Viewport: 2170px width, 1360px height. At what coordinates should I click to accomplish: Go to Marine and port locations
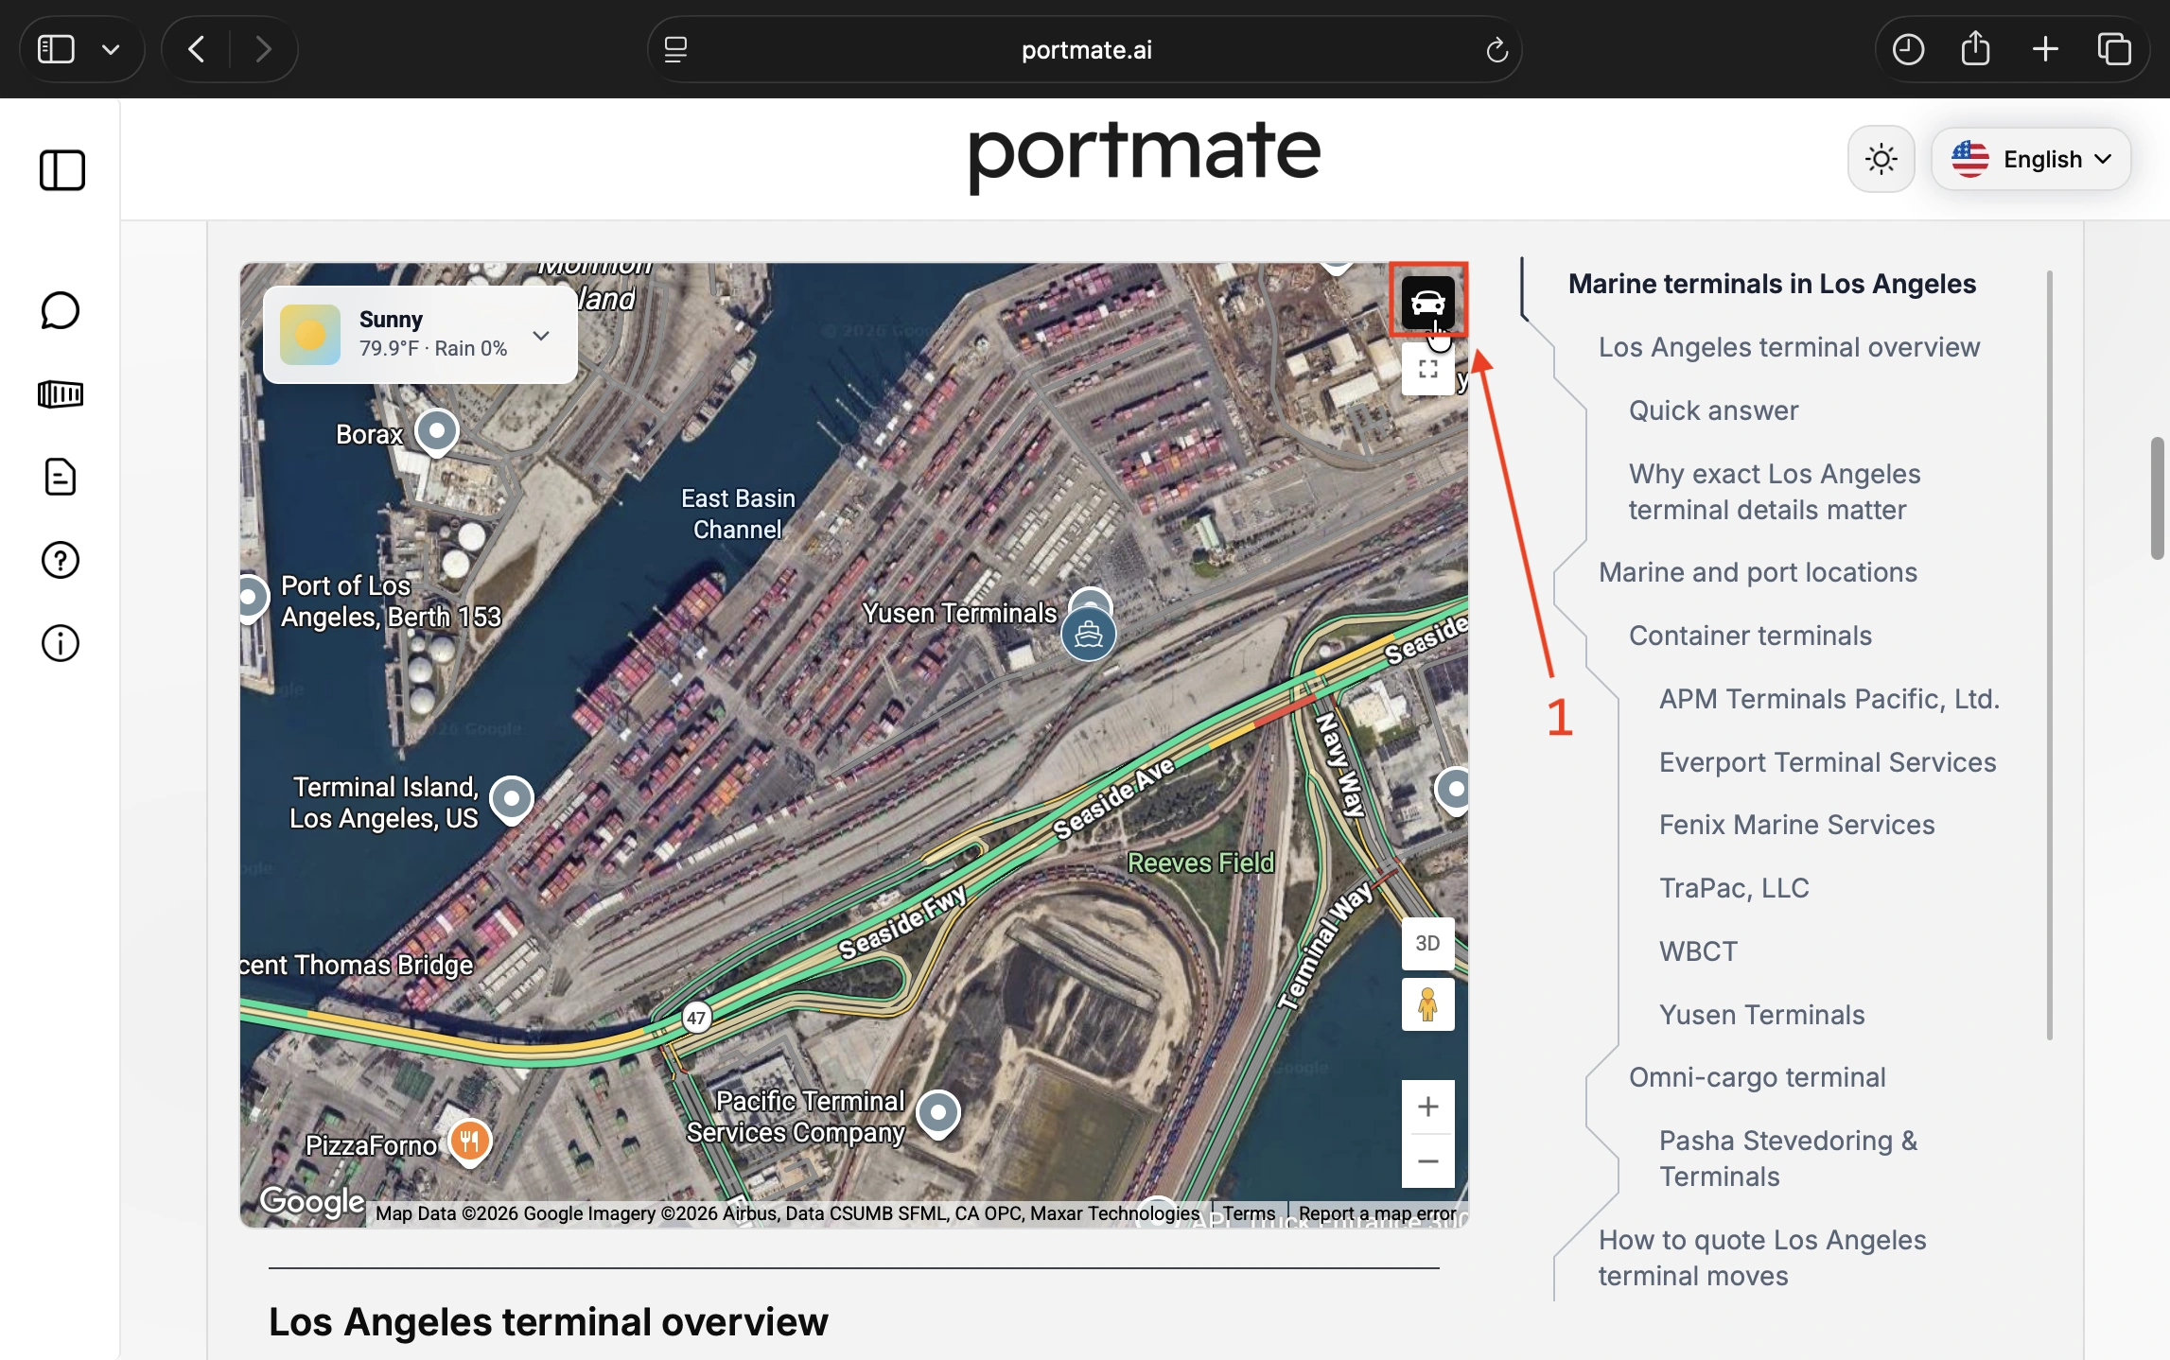click(x=1758, y=572)
